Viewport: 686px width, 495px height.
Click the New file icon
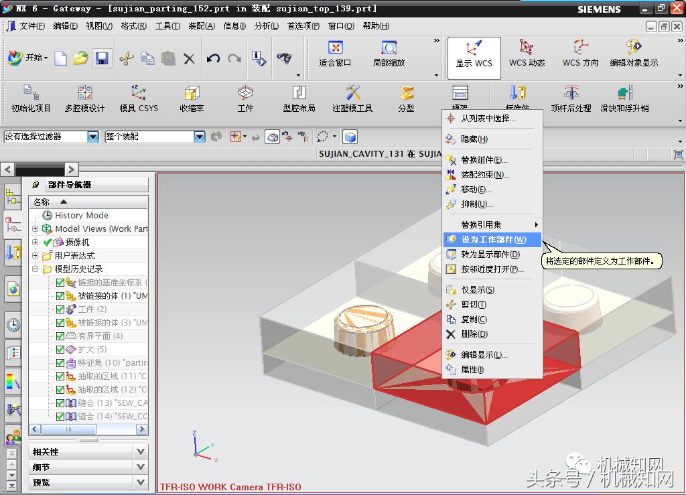(60, 58)
